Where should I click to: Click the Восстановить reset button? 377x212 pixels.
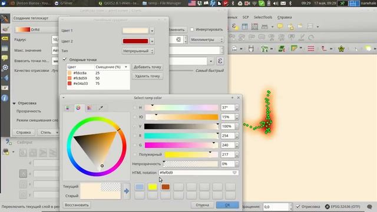click(x=77, y=205)
